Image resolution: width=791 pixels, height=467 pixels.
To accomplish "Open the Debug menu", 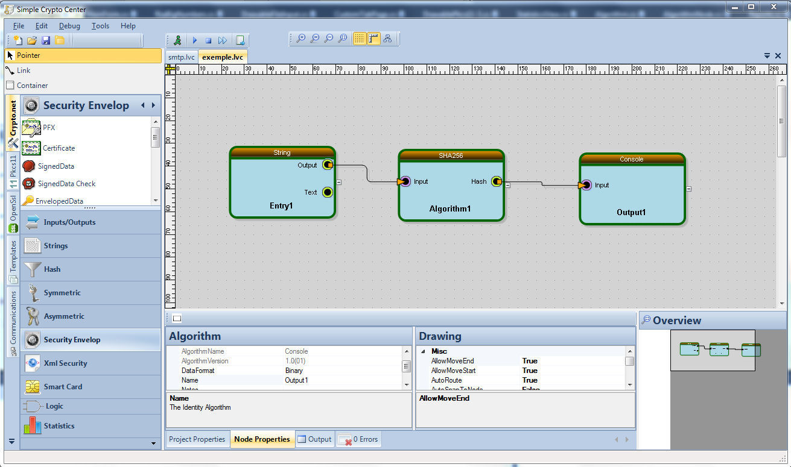I will [x=69, y=26].
